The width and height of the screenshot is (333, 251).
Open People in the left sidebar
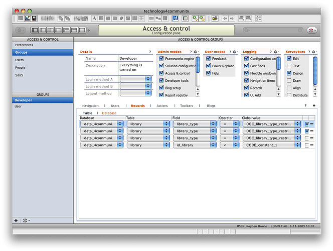[x=20, y=67]
